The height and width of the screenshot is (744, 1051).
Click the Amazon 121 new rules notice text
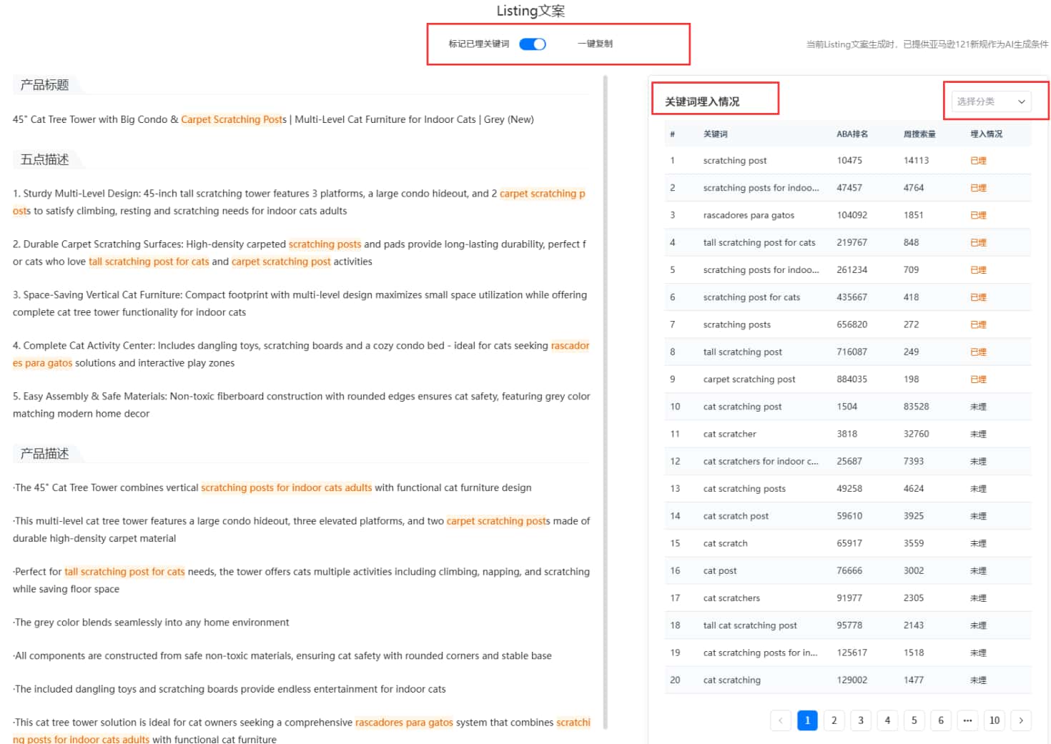tap(927, 44)
